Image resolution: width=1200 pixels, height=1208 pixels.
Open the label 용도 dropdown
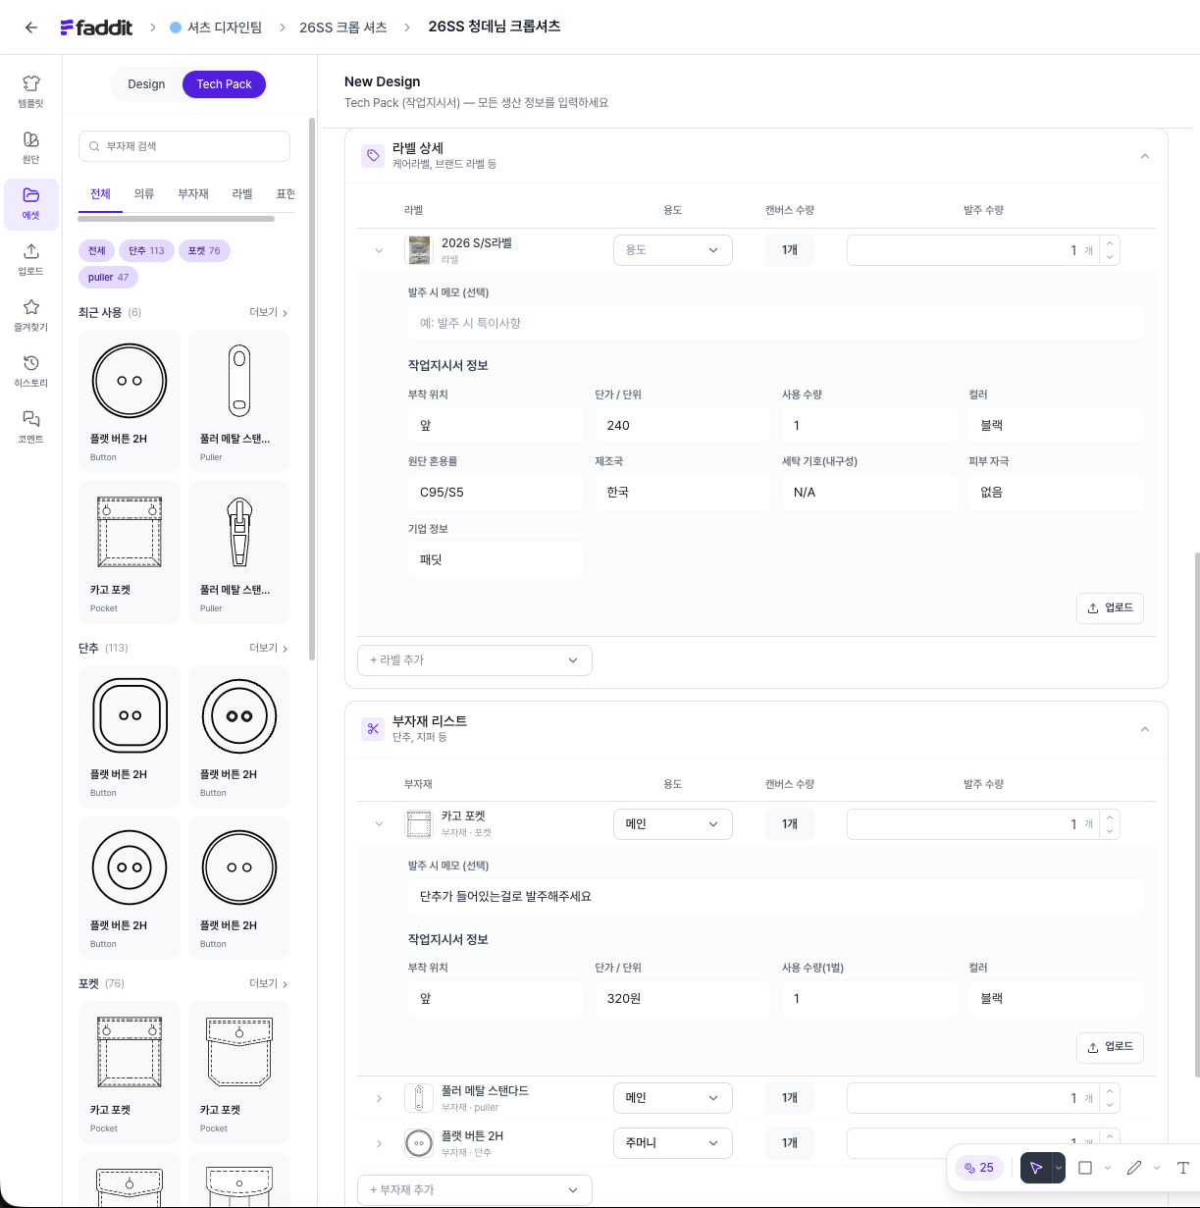point(673,250)
